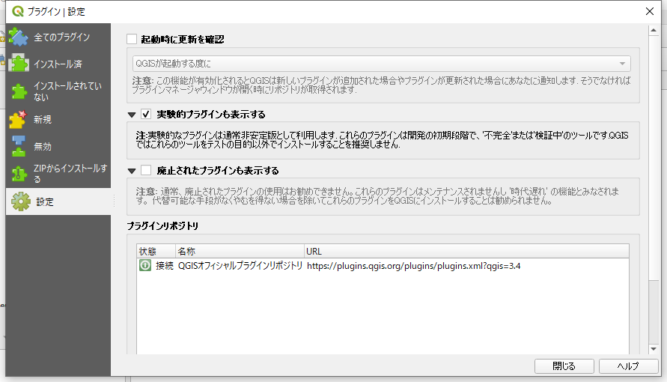Click the 全てのプラグイン puzzle icon
Screen dimensions: 667x382
[x=18, y=37]
